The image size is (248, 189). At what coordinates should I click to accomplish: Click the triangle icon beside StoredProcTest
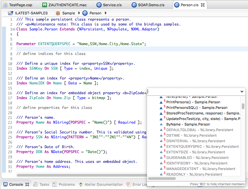pos(161,113)
